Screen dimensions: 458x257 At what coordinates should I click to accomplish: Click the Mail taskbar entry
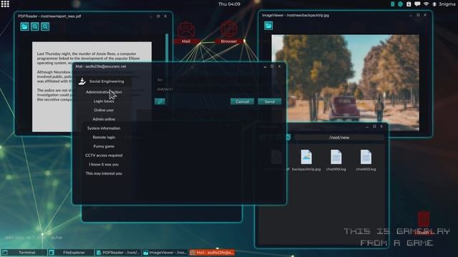point(212,253)
